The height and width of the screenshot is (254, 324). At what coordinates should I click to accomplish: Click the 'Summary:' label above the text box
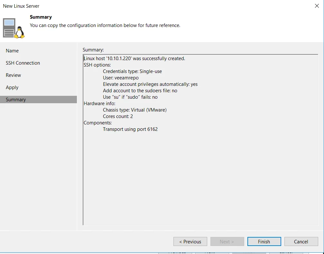tap(93, 50)
